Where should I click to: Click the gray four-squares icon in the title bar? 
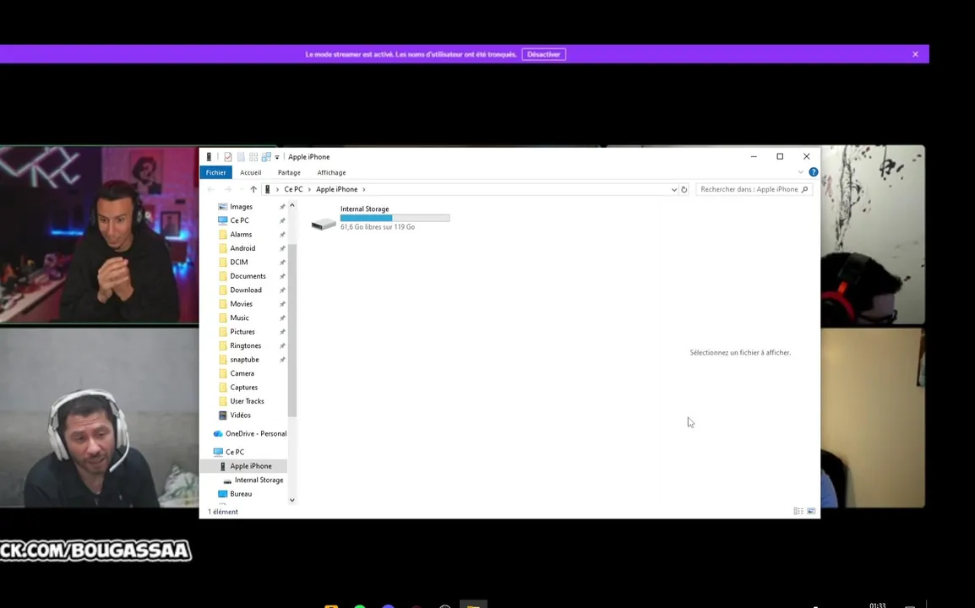tap(253, 157)
